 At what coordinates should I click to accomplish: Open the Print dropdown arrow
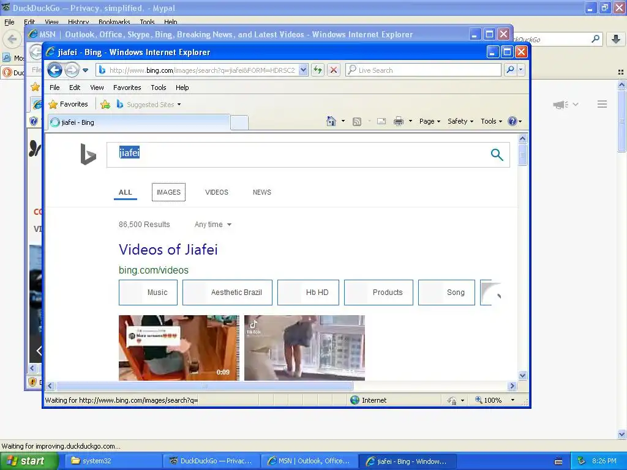410,121
